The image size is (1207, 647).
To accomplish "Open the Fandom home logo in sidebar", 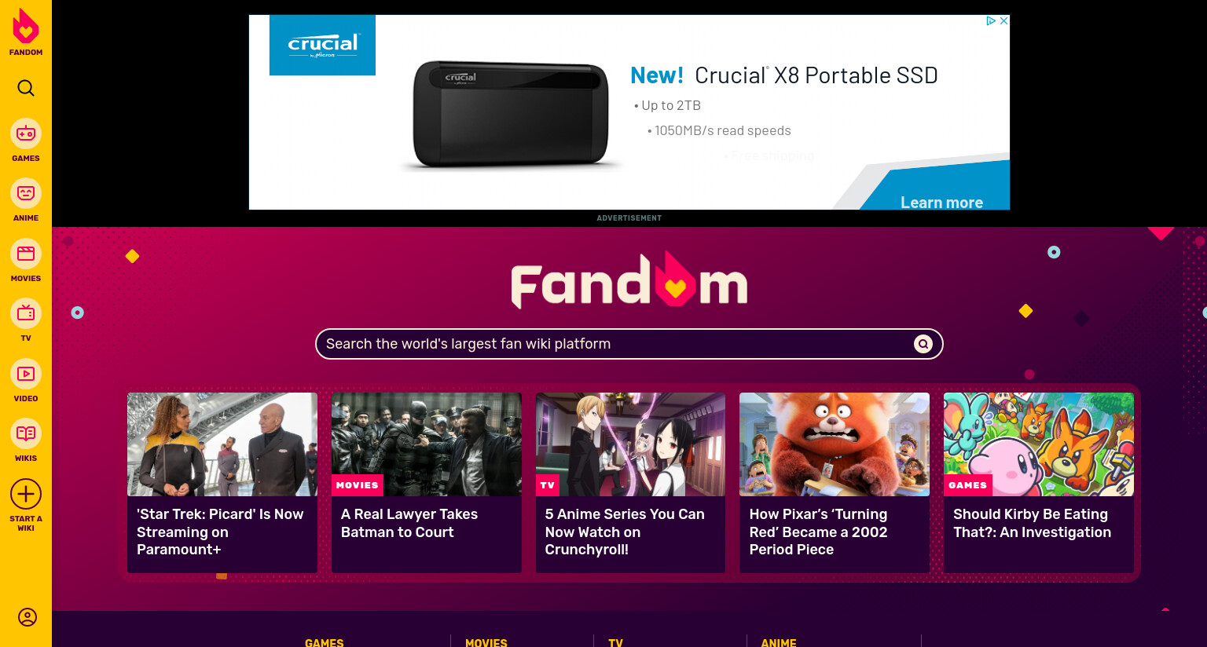I will point(26,32).
